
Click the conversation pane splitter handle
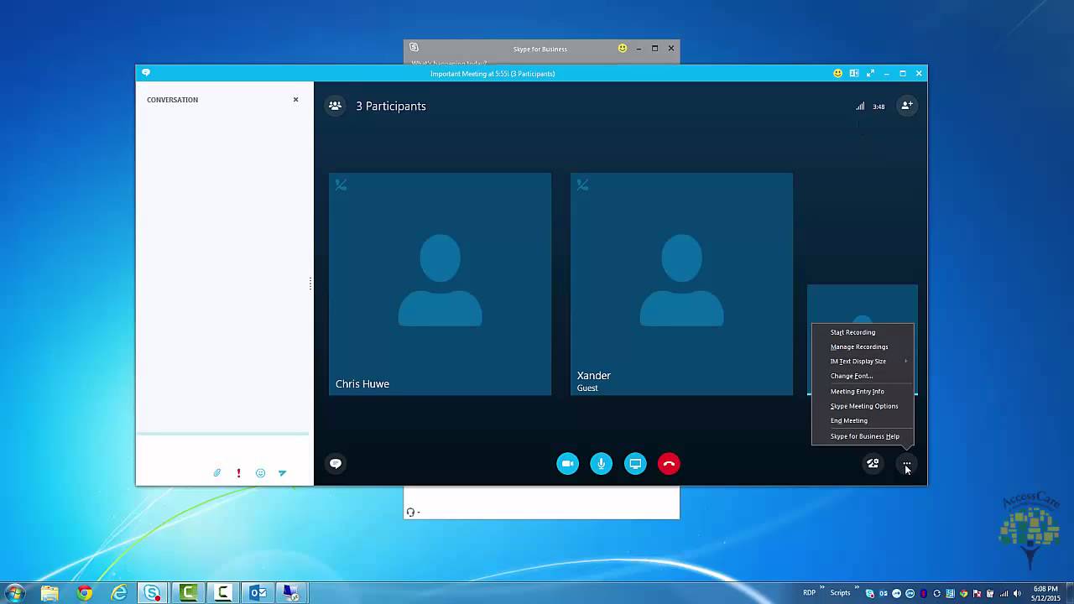click(x=310, y=284)
